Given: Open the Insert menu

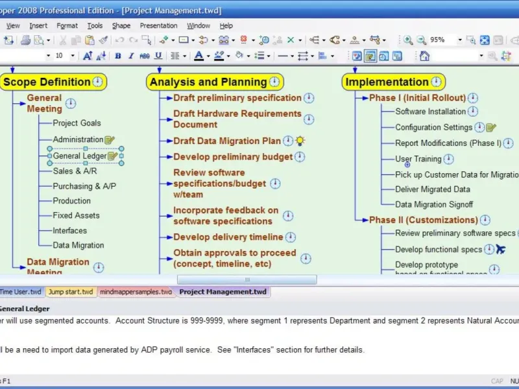Looking at the screenshot, I should 38,26.
